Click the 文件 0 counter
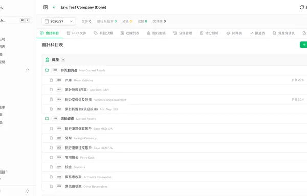 pyautogui.click(x=86, y=21)
